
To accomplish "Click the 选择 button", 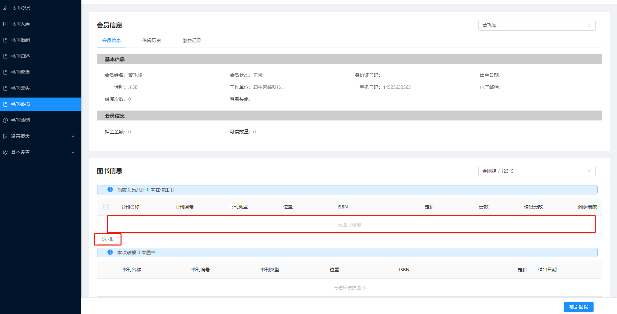I will point(107,239).
